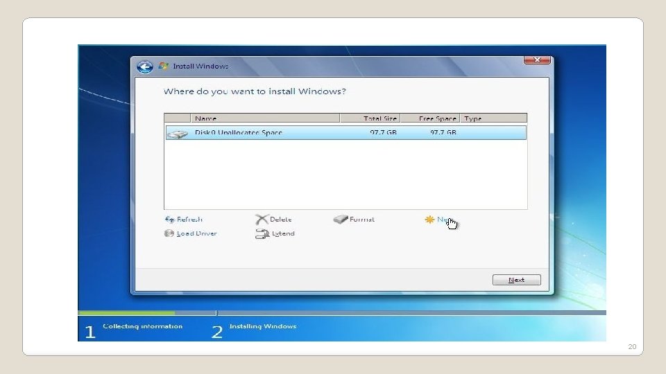
Task: Click the Delete link
Action: (281, 220)
